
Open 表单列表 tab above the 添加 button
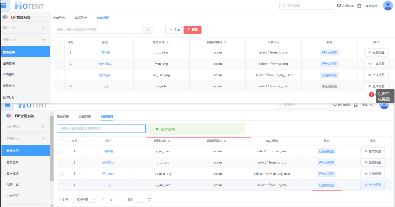59,18
